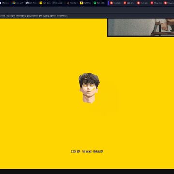Viewport: 174px width, 174px height.
Task: Open the red star tab labeled 2024
Action: (129, 3)
